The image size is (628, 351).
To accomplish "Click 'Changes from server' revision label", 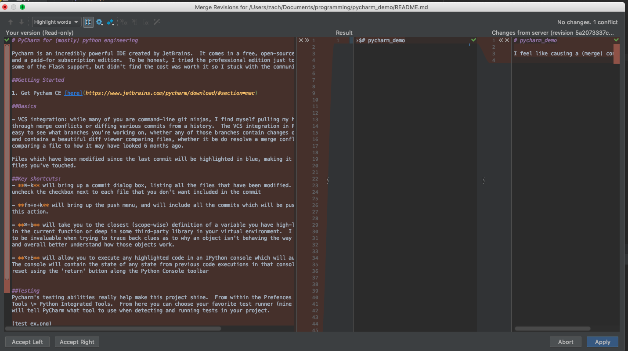I will point(553,33).
